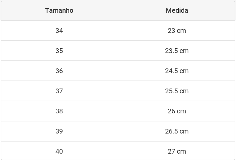Click the 27 cm measurement
Screen dimensions: 236x161
point(177,151)
